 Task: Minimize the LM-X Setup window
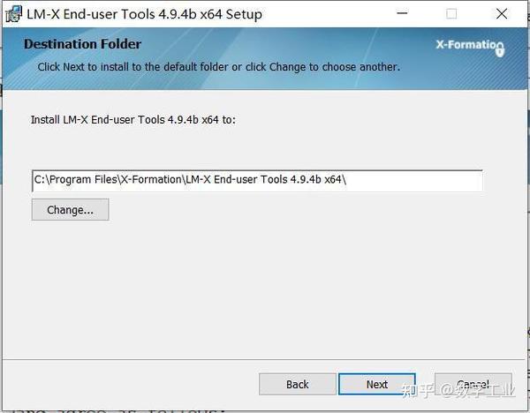(402, 13)
